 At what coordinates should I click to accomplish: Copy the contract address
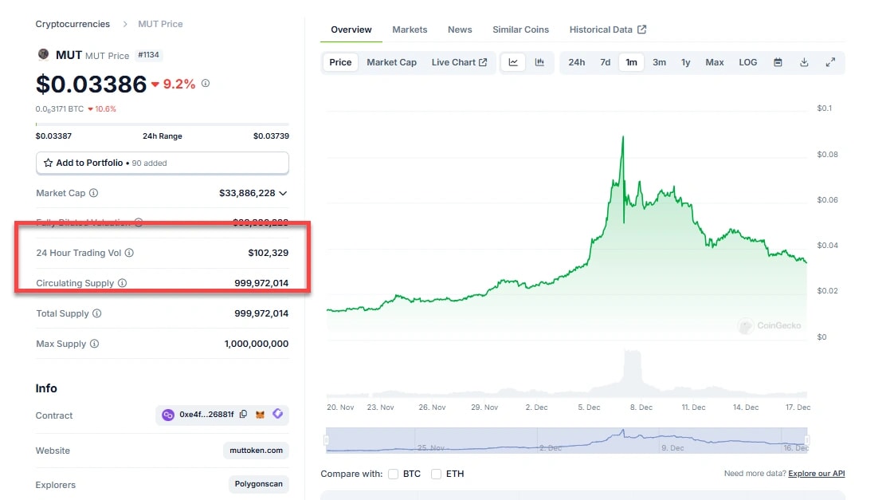coord(243,415)
